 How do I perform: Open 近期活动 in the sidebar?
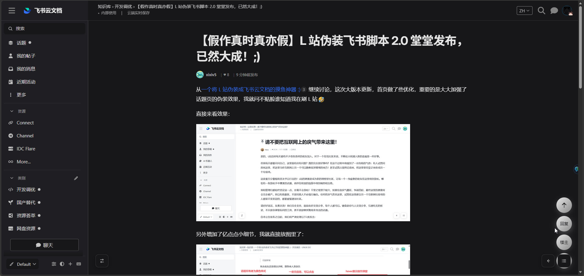[x=26, y=82]
